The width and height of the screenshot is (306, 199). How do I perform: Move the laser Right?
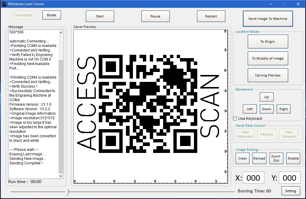pos(284,109)
